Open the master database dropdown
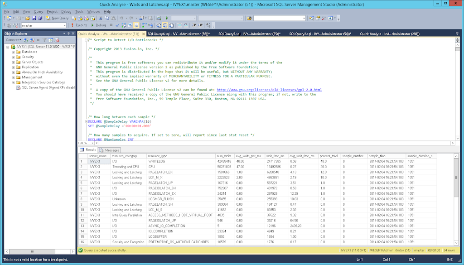Image resolution: width=464 pixels, height=265 pixels. tap(64, 25)
